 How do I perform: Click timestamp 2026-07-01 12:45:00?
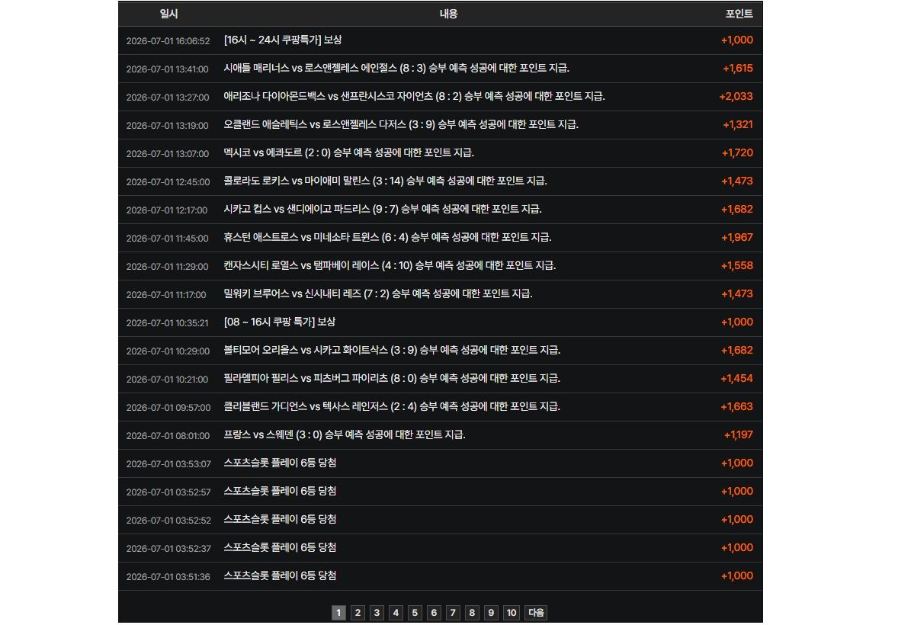point(168,182)
